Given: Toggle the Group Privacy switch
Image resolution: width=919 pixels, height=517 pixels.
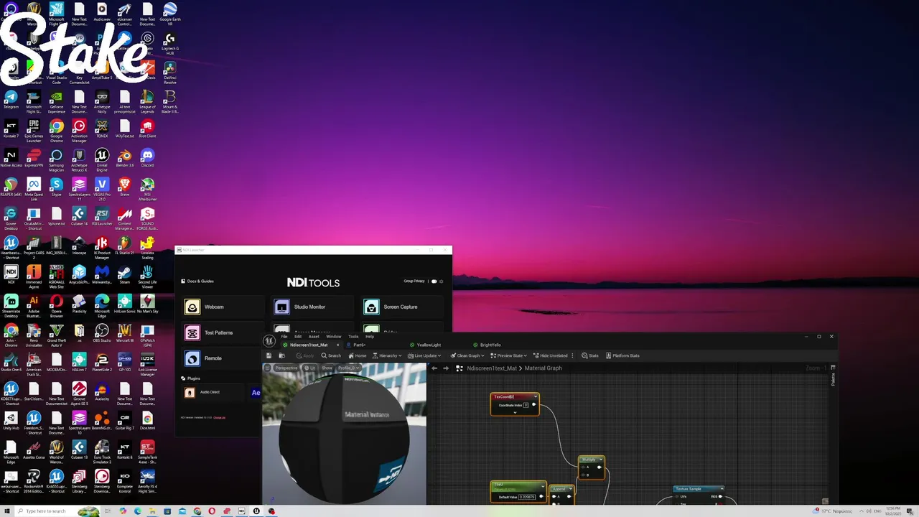Looking at the screenshot, I should (x=434, y=281).
